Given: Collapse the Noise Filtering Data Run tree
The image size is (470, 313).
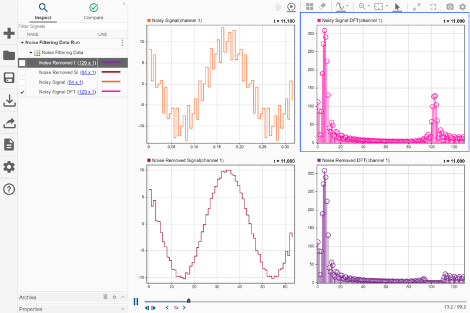Looking at the screenshot, I should (22, 43).
